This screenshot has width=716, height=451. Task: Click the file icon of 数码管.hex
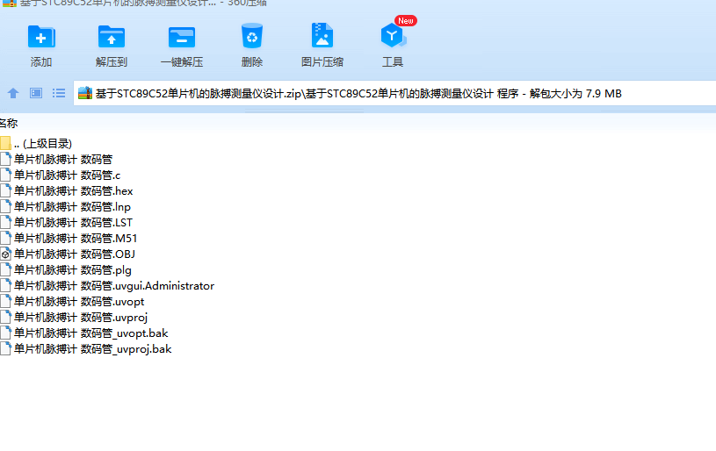[5, 191]
